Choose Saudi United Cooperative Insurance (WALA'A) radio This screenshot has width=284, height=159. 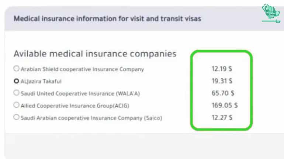coord(16,93)
